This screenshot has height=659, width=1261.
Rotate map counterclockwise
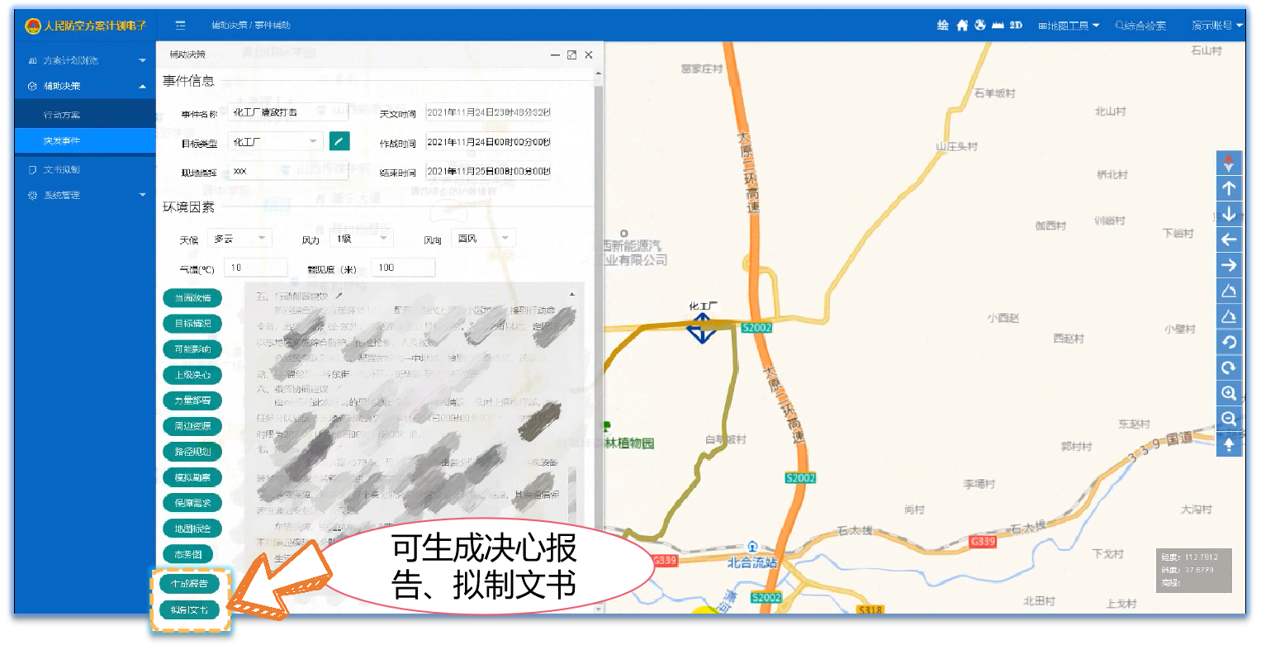[x=1229, y=342]
